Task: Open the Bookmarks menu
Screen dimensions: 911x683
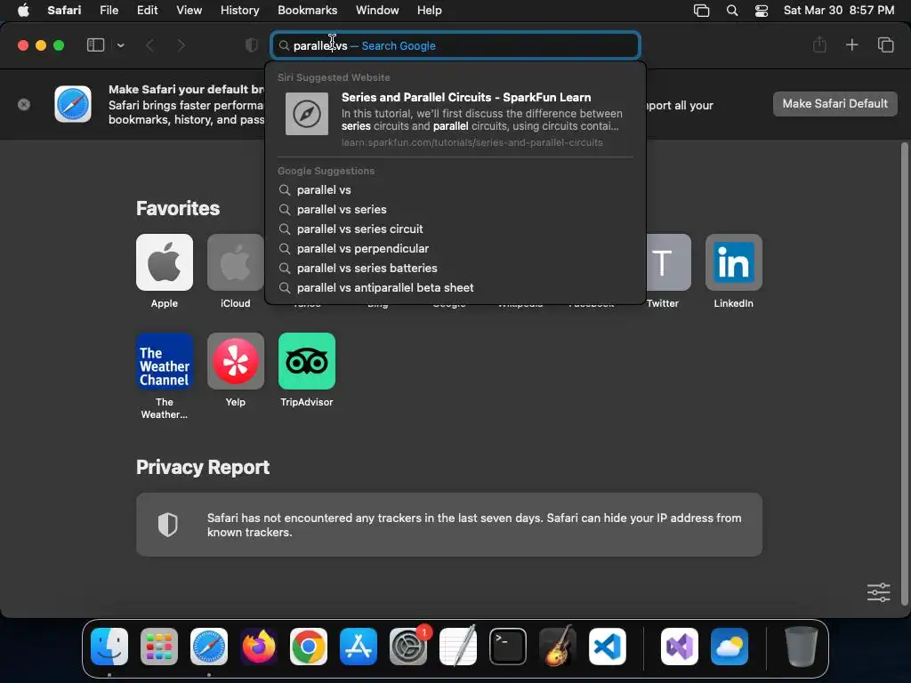Action: point(307,11)
